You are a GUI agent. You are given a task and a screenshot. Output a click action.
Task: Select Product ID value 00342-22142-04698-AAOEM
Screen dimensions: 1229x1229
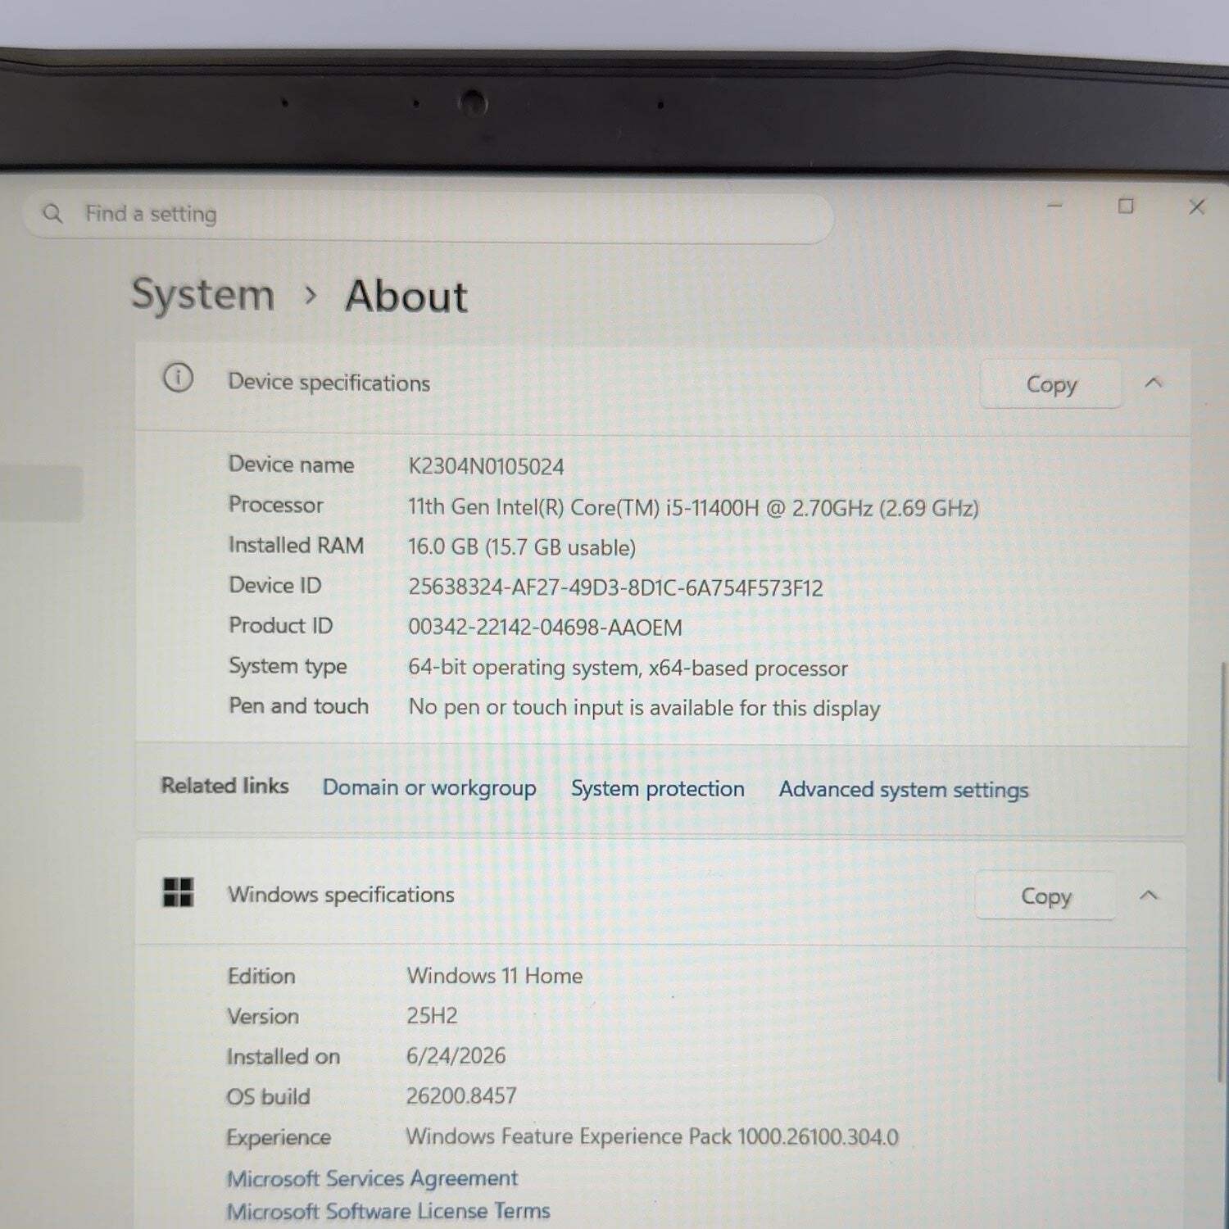pos(545,628)
